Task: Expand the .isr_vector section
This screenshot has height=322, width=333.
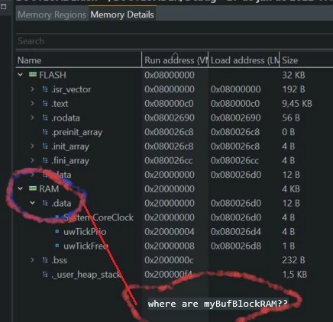Action: coord(33,89)
